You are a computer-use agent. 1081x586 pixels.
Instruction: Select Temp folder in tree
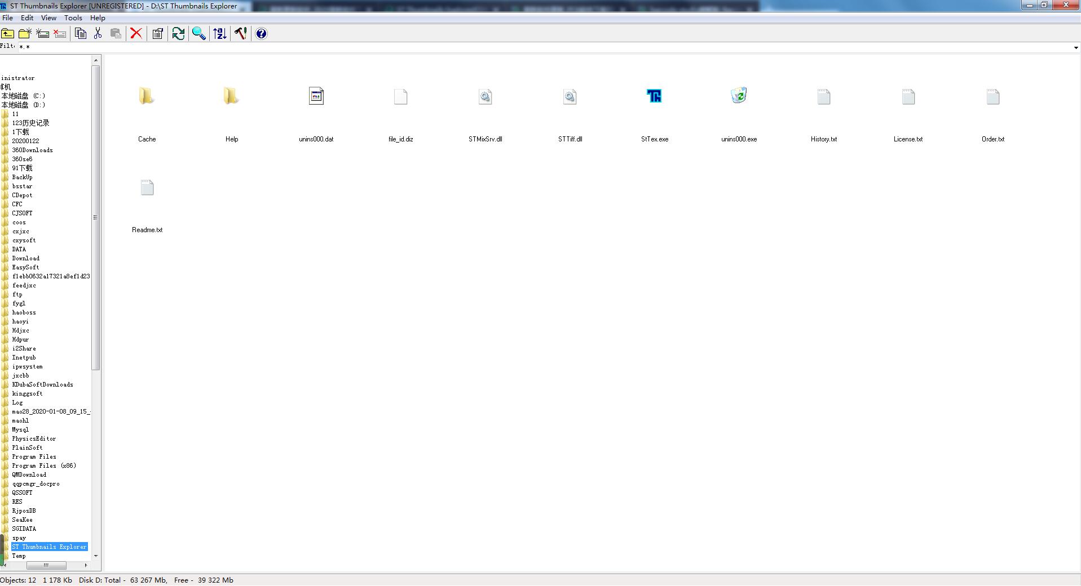coord(19,556)
